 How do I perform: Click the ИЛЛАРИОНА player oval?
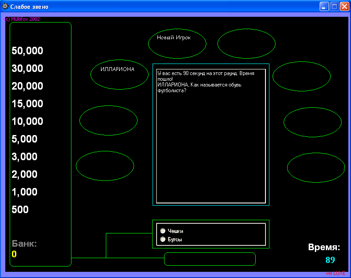[x=119, y=75]
